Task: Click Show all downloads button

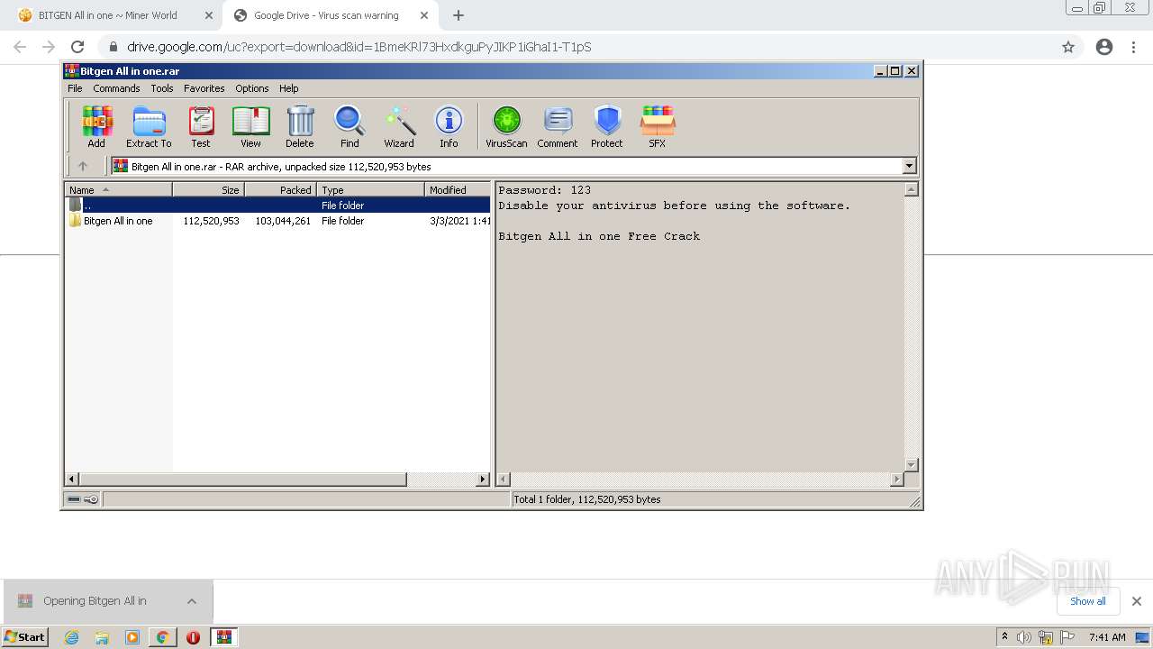Action: click(x=1087, y=601)
